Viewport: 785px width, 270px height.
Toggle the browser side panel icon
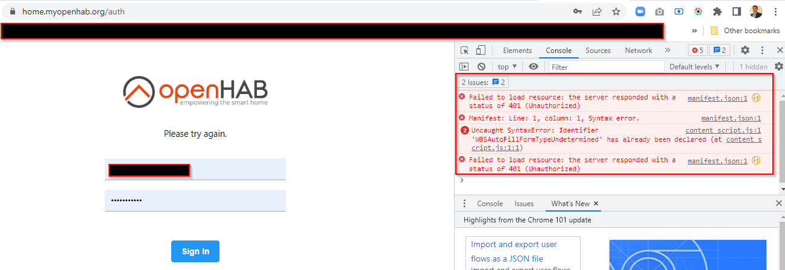pos(736,11)
